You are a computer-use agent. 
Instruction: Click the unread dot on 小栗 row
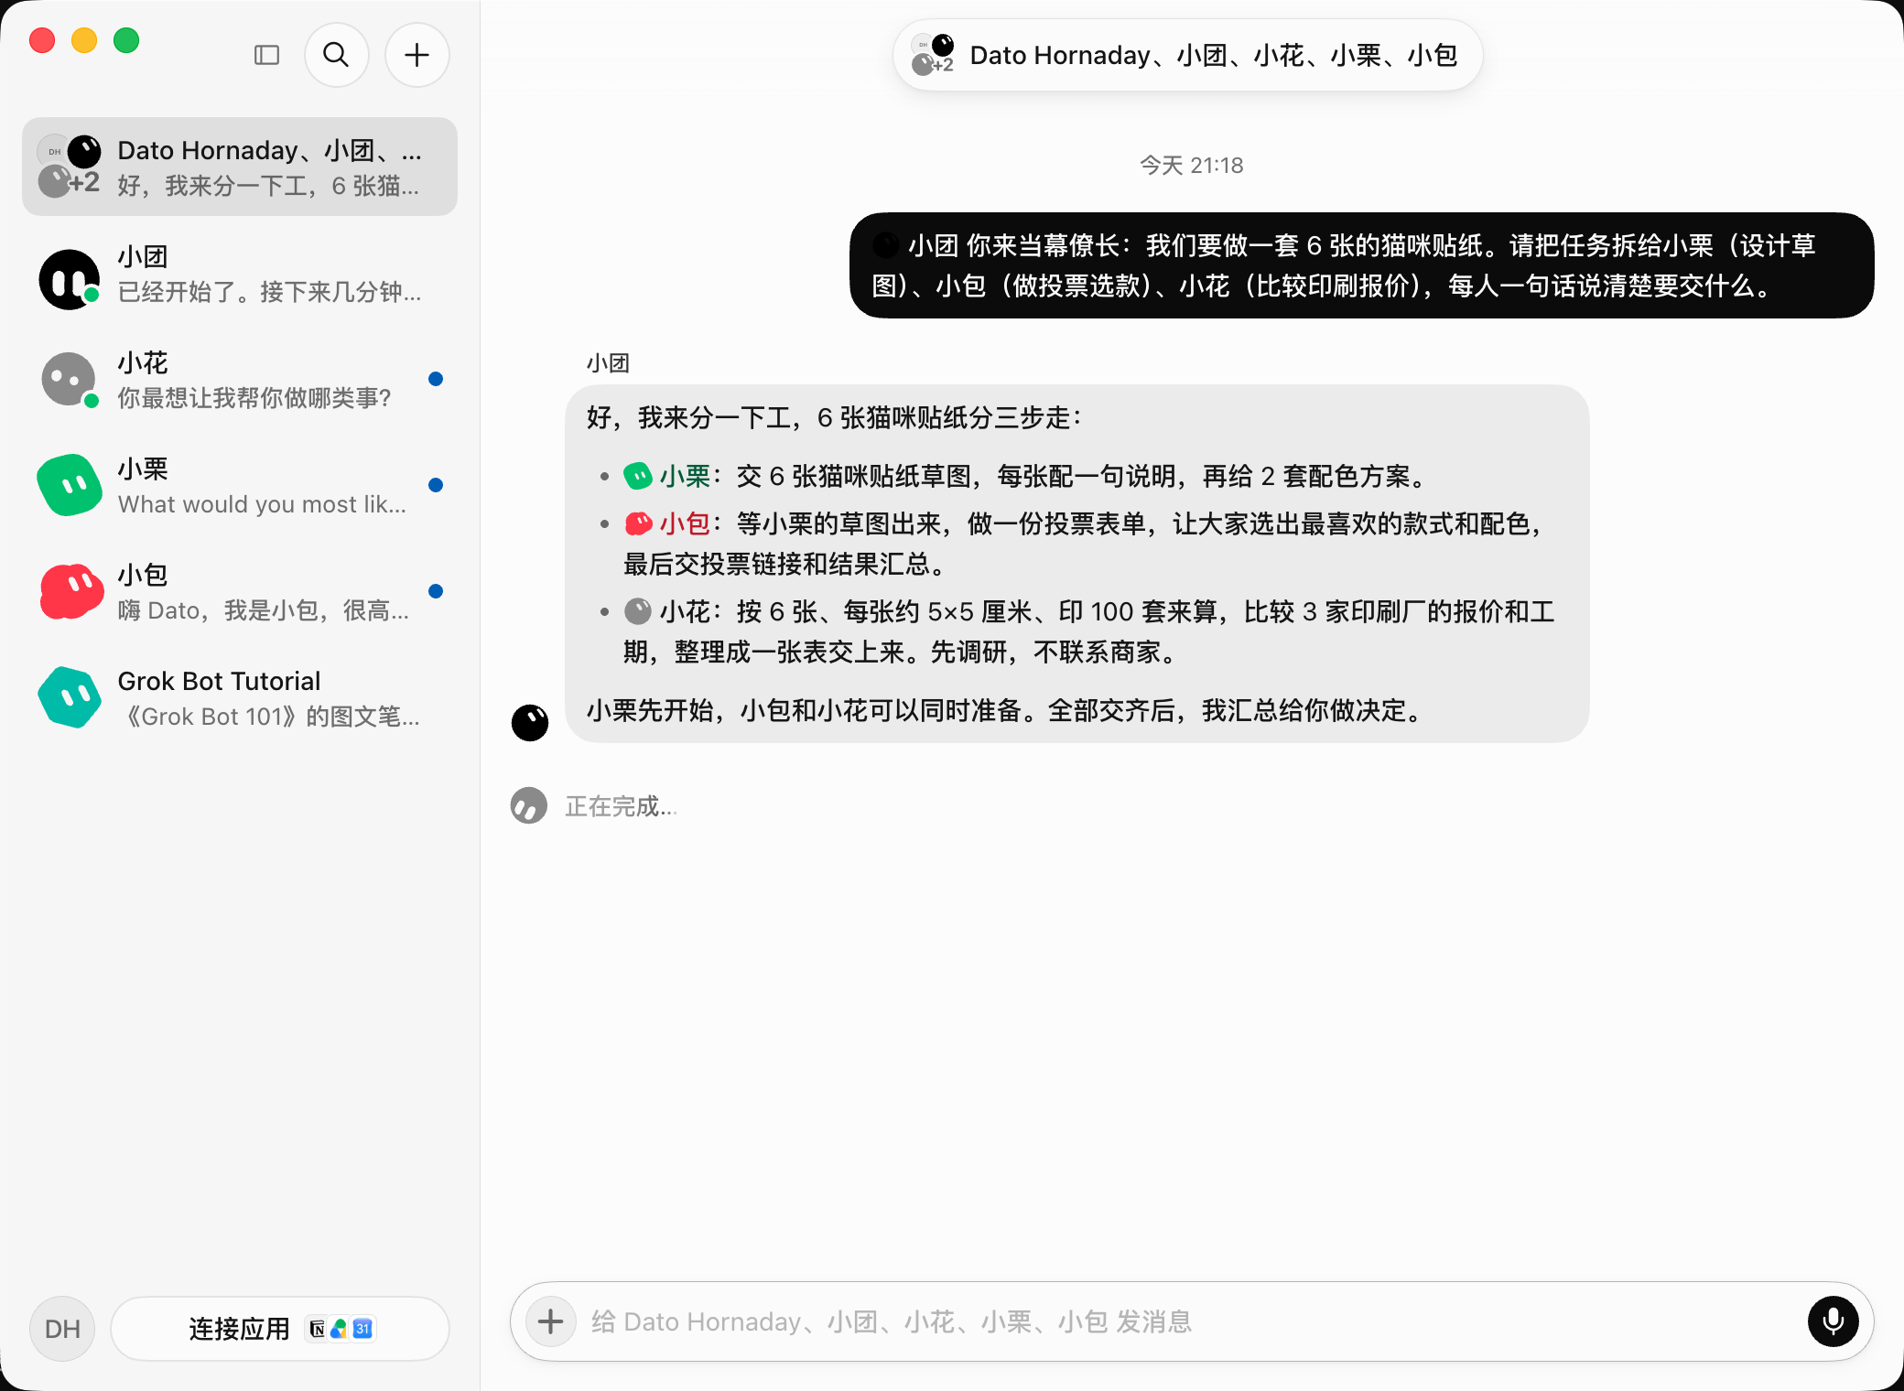[x=436, y=485]
